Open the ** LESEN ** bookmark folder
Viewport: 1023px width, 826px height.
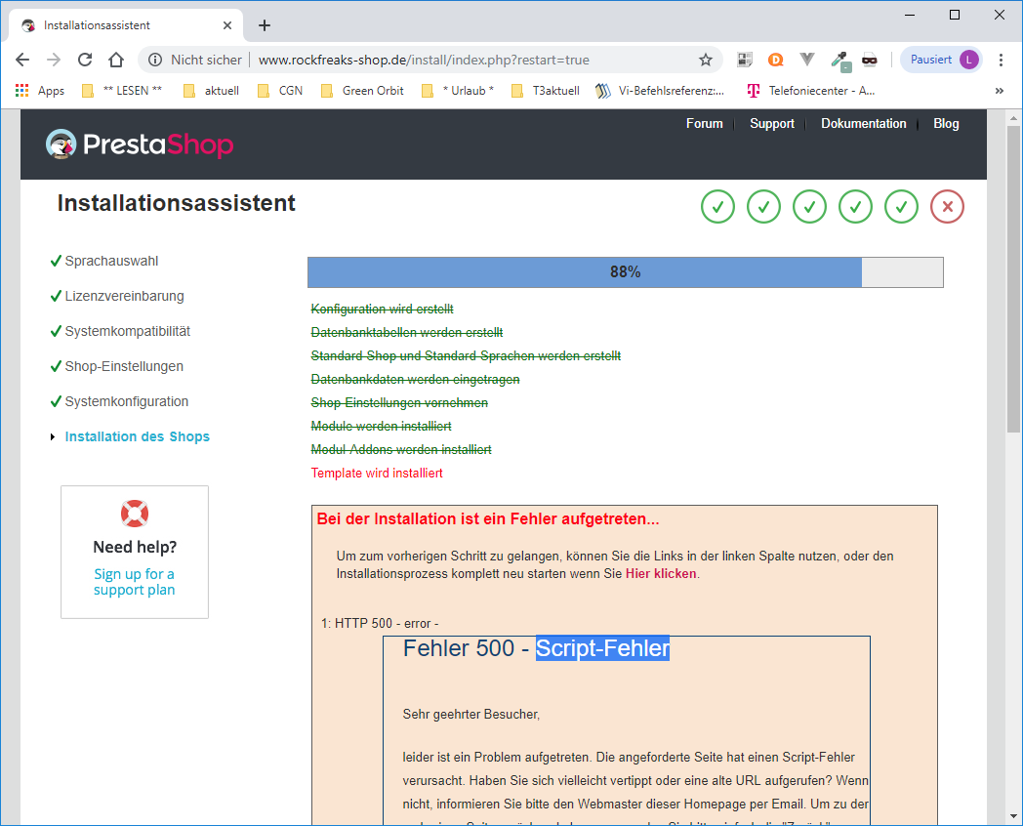[x=122, y=91]
